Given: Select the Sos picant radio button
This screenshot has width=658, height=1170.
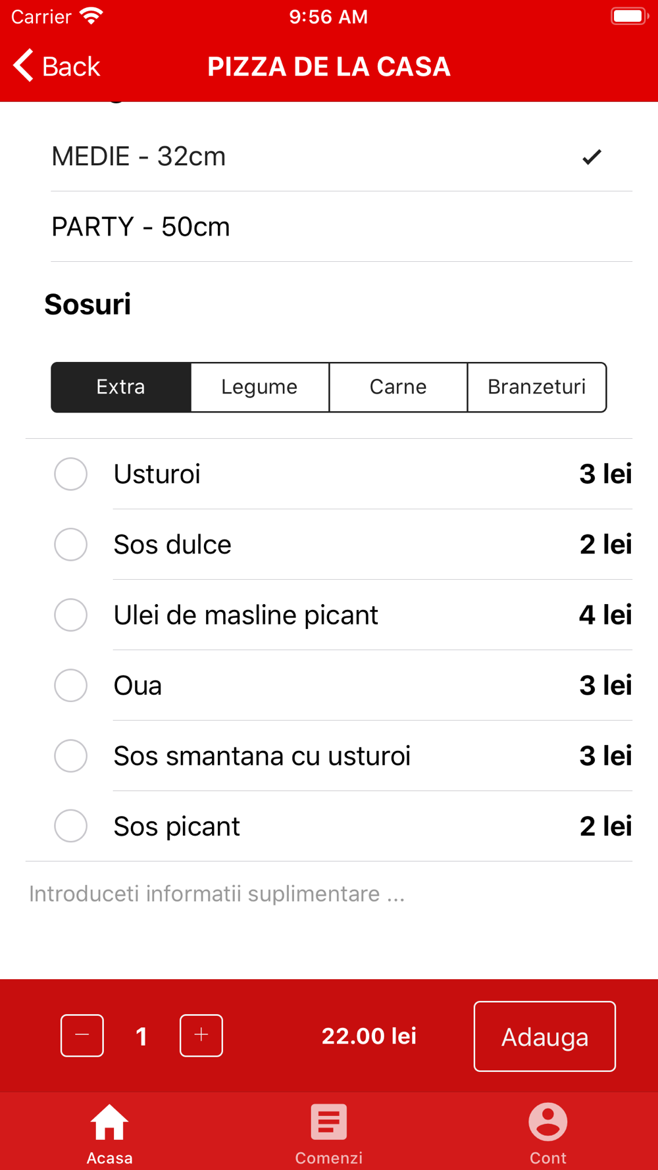Looking at the screenshot, I should 71,826.
